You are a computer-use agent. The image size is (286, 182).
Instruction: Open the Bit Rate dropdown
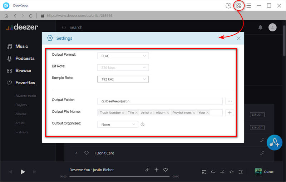click(x=123, y=67)
